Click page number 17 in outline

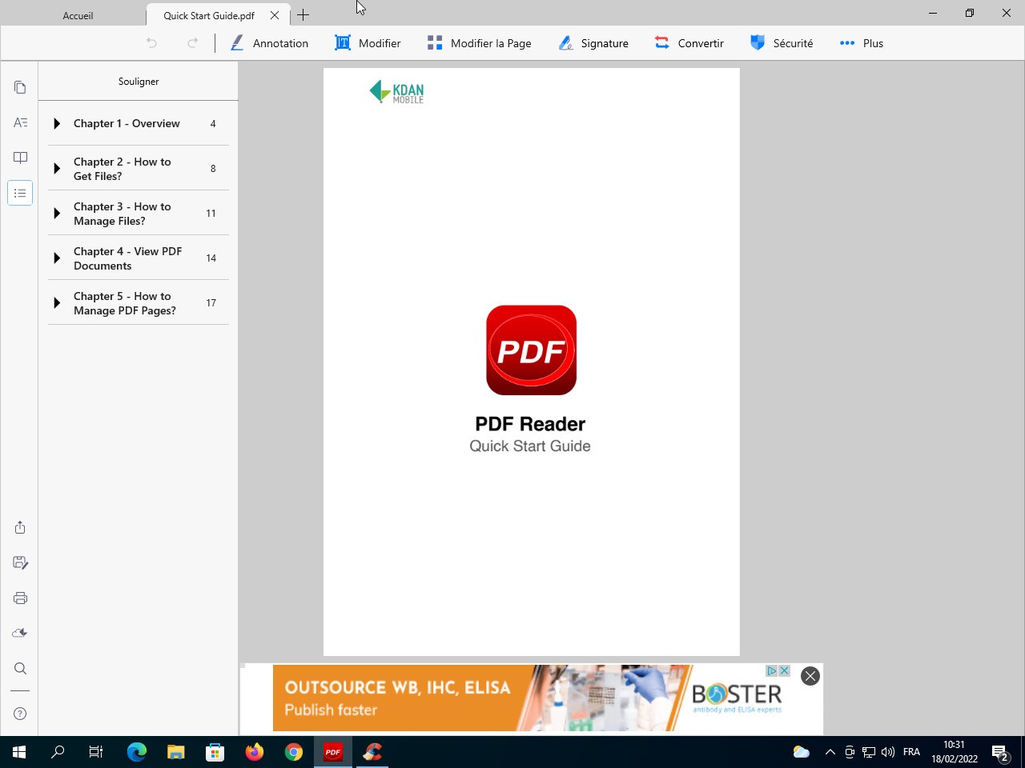211,302
